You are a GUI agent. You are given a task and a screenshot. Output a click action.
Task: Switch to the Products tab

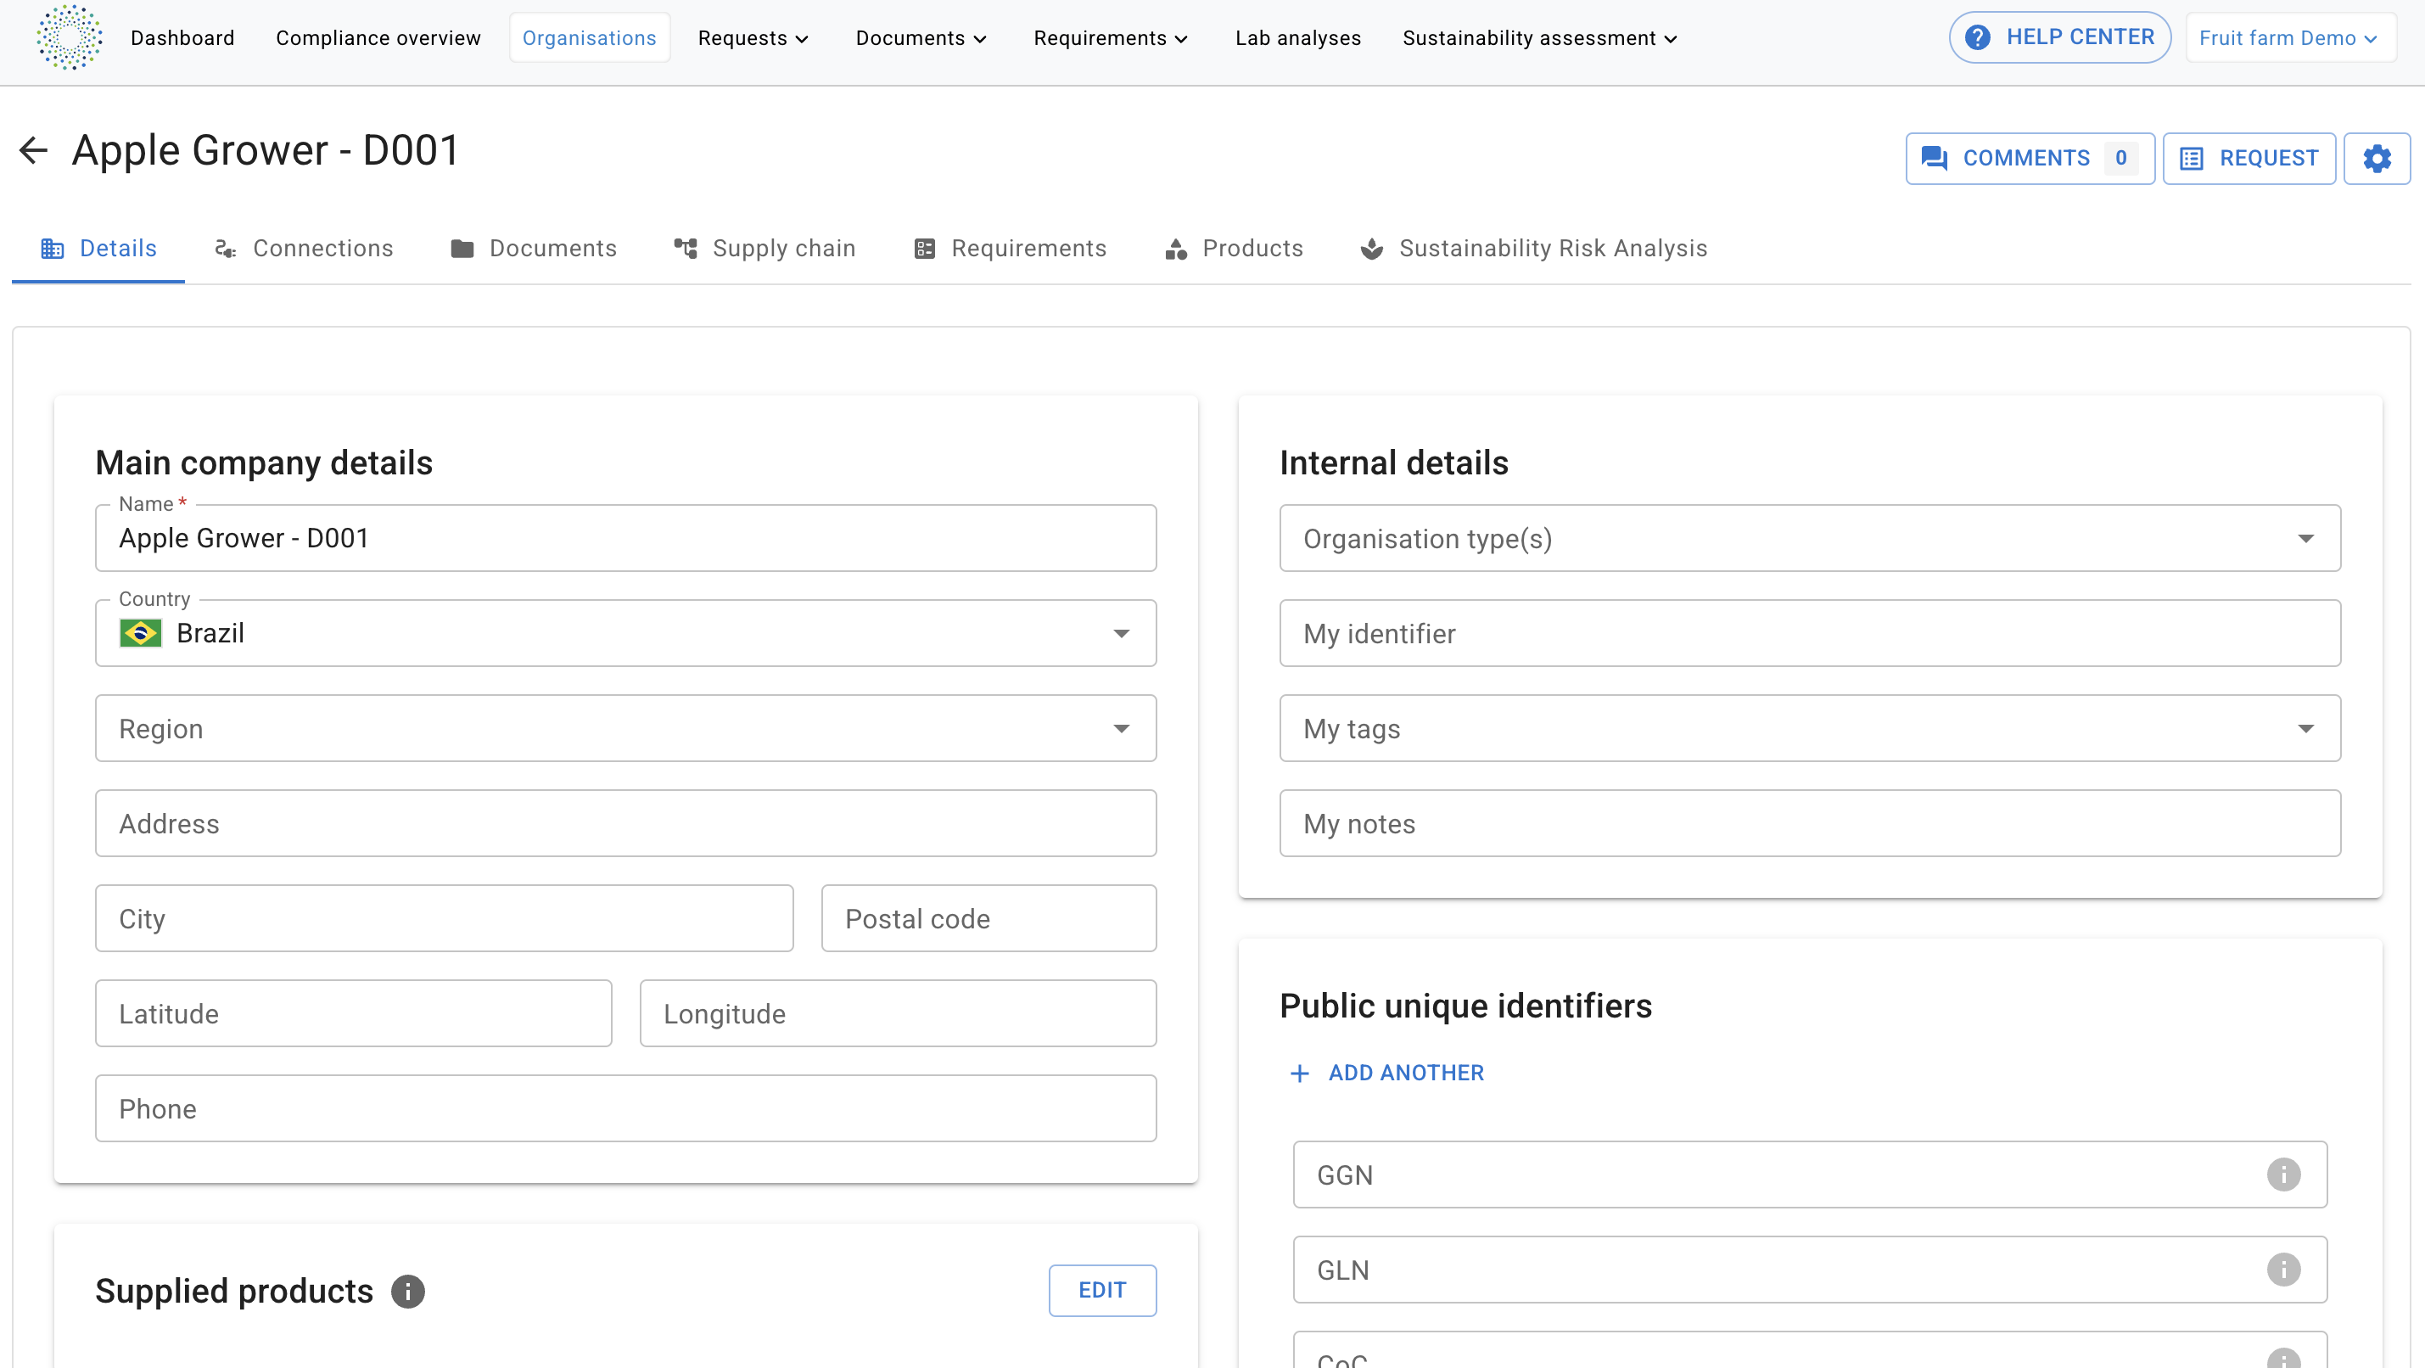click(x=1233, y=248)
